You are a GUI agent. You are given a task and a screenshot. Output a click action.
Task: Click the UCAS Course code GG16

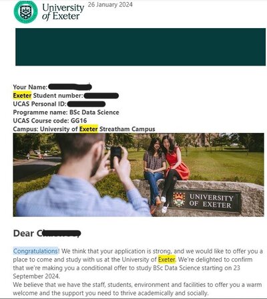coord(50,120)
